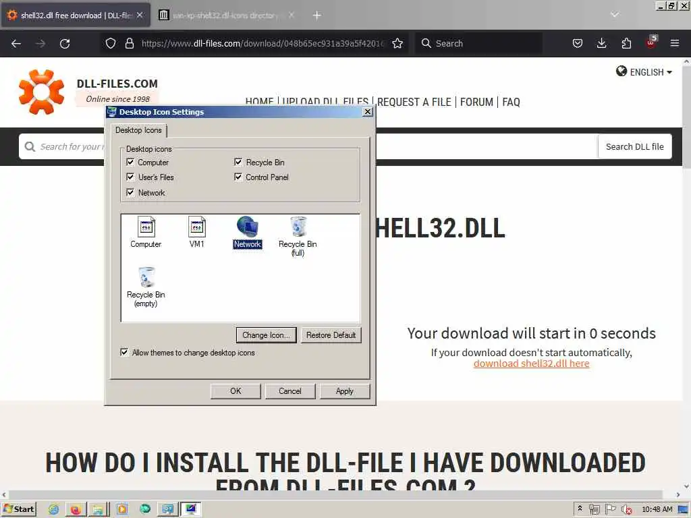Toggle Allow themes to change desktop icons
The image size is (691, 518).
124,352
